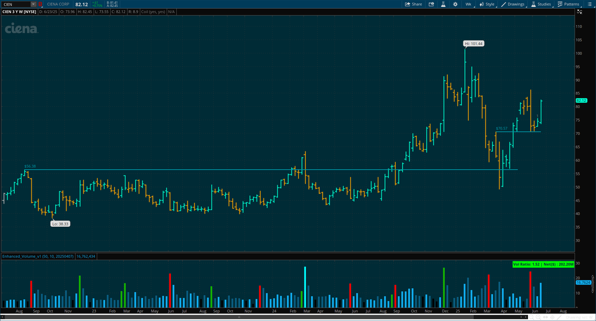Open chart settings gear icon

454,4
